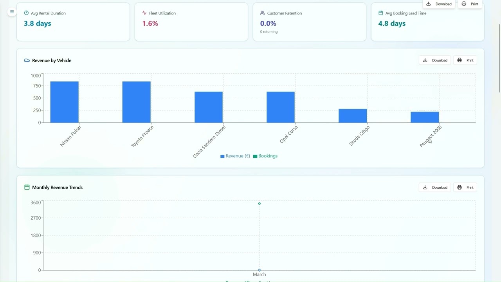Image resolution: width=501 pixels, height=282 pixels.
Task: Click the calendar icon beside Avg Booking Lead Time
Action: [381, 13]
